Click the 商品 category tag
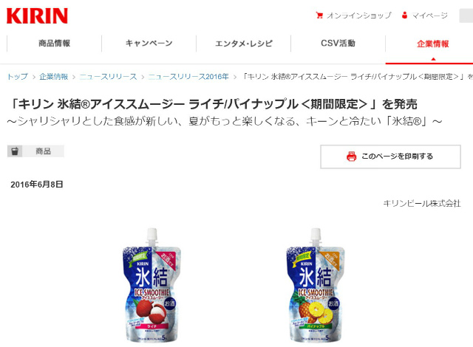This screenshot has height=347, width=473. [x=36, y=151]
